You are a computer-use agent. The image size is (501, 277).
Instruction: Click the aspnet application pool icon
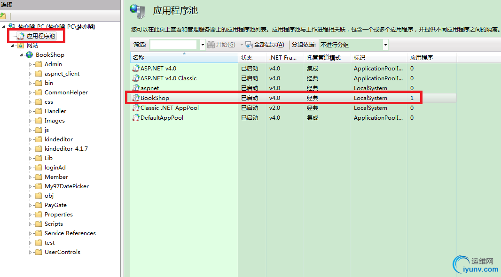136,88
